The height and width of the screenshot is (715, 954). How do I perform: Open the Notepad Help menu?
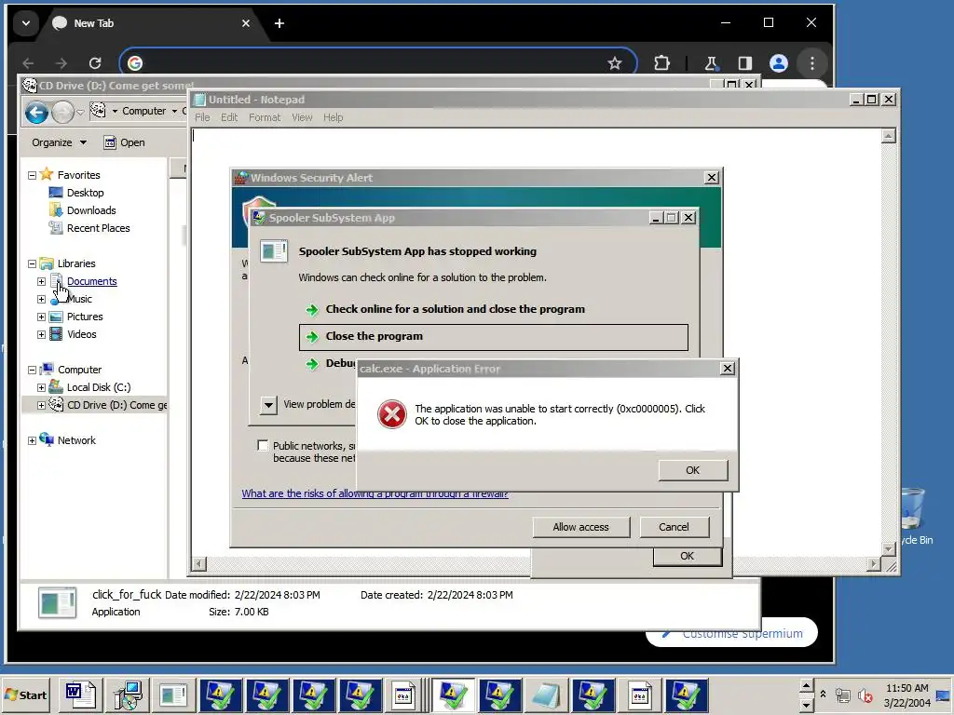click(x=333, y=117)
